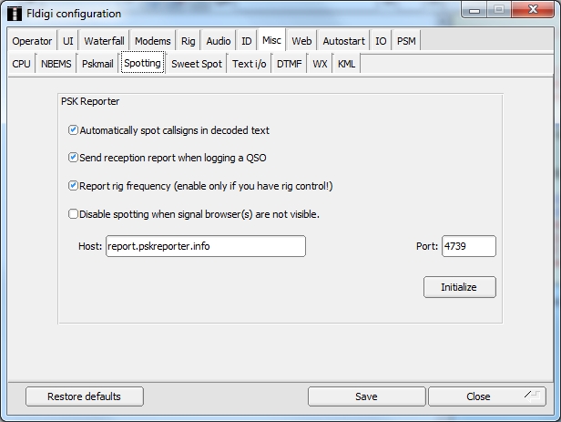The height and width of the screenshot is (422, 561).
Task: Save the configuration settings
Action: click(366, 396)
